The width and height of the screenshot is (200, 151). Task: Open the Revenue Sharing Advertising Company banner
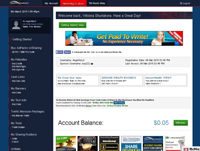pos(153,144)
